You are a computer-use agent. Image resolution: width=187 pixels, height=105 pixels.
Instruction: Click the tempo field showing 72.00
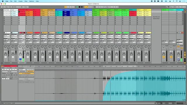[x=10, y=7]
